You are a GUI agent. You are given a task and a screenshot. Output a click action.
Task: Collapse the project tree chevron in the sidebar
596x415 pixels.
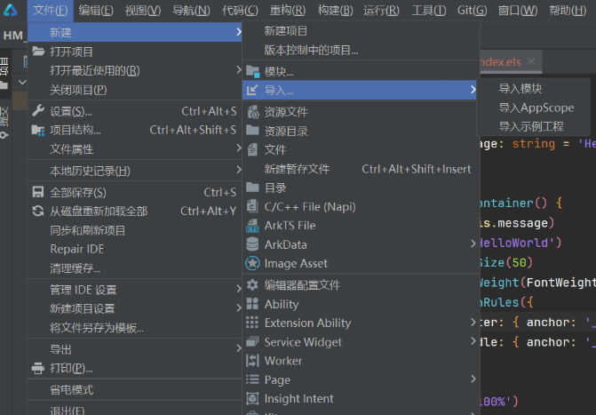click(22, 82)
